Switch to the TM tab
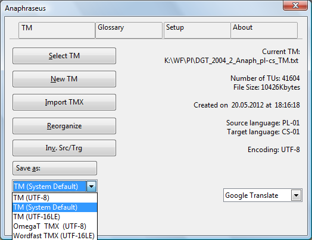Image resolution: width=312 pixels, height=240 pixels. click(57, 30)
